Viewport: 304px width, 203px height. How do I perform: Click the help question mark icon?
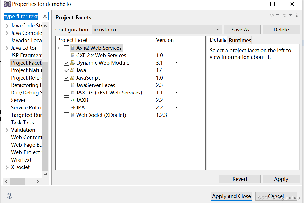point(10,196)
